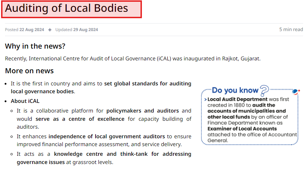Click the sentence about iCAL inaugurated in Rajkot
This screenshot has height=169, width=307.
[133, 58]
